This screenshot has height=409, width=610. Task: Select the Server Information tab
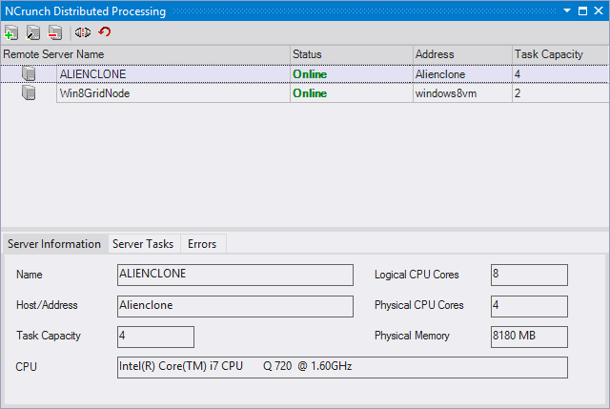[x=54, y=244]
